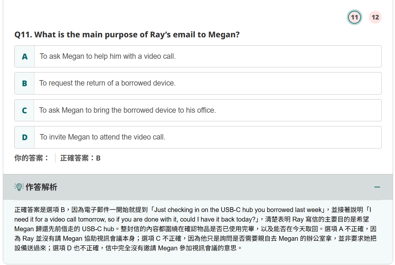Click the 你的答案 label
395x265 pixels.
(32, 158)
